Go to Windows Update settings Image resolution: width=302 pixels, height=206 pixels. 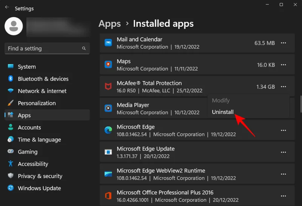tap(47, 188)
